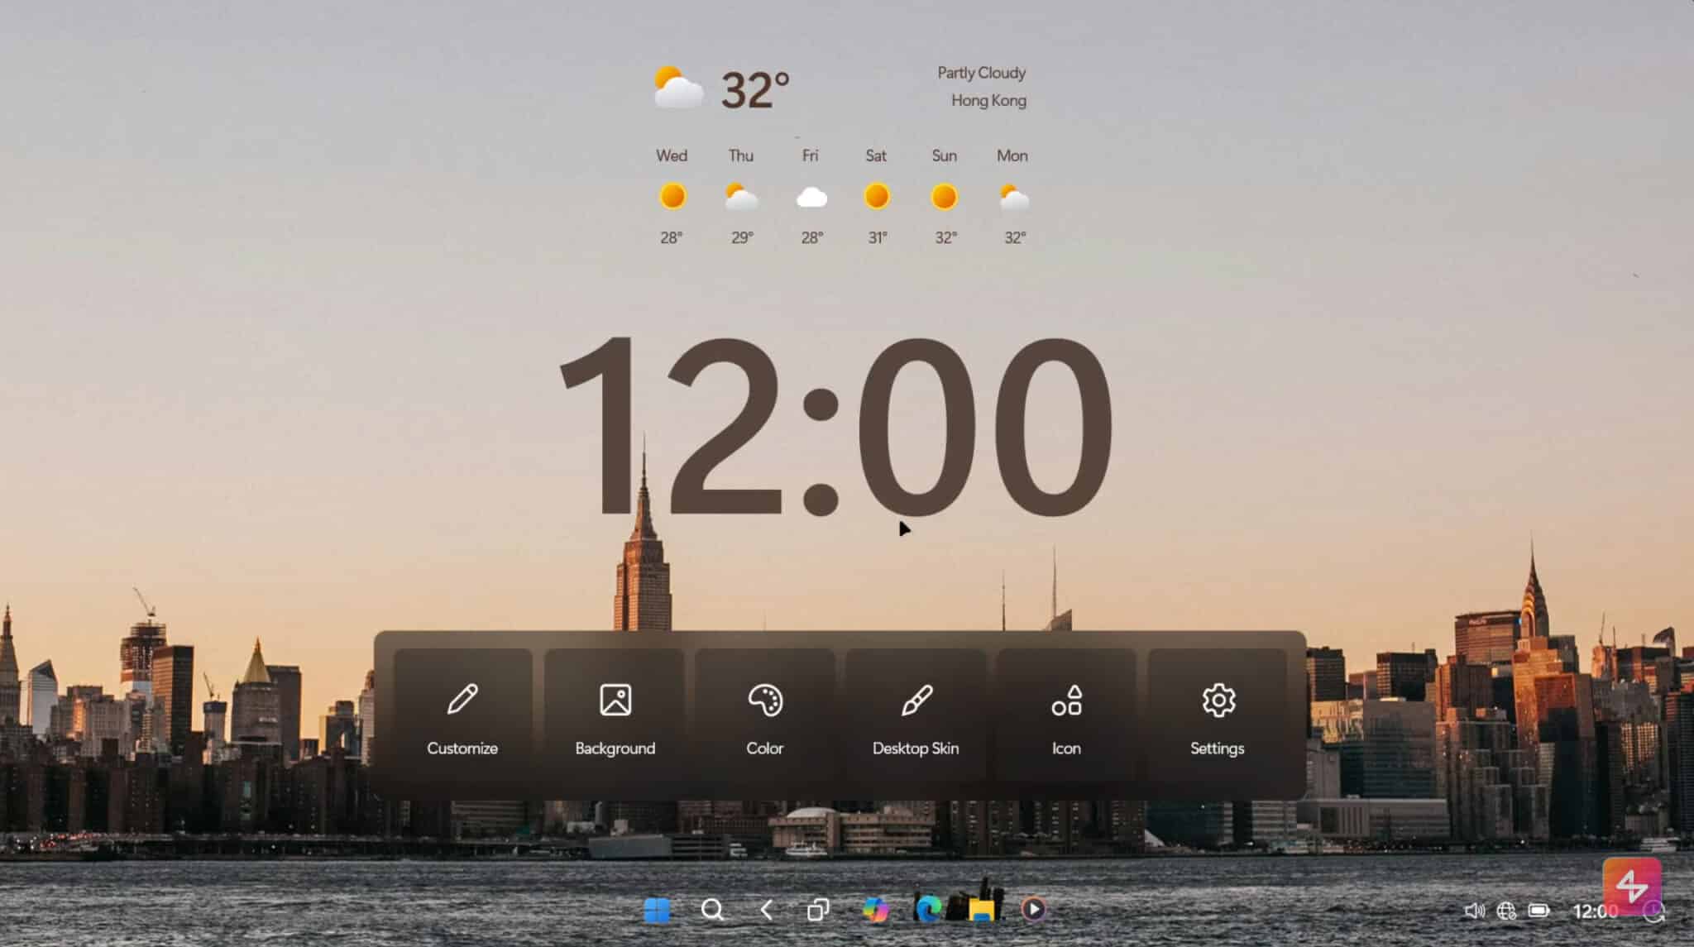Viewport: 1694px width, 947px height.
Task: Click the back arrow on the taskbar
Action: 767,909
